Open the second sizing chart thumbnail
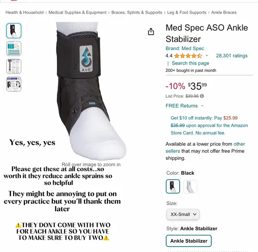The image size is (258, 252). (x=14, y=48)
